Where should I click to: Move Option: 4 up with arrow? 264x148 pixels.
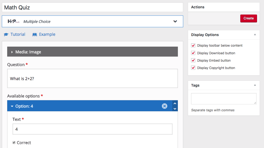[x=175, y=103]
